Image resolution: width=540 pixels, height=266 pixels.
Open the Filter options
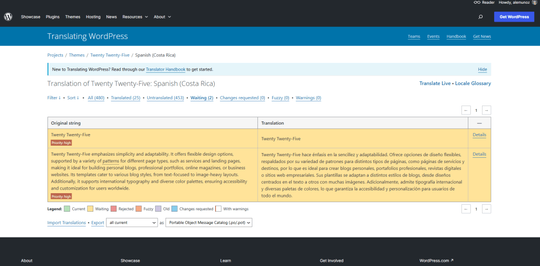point(54,98)
